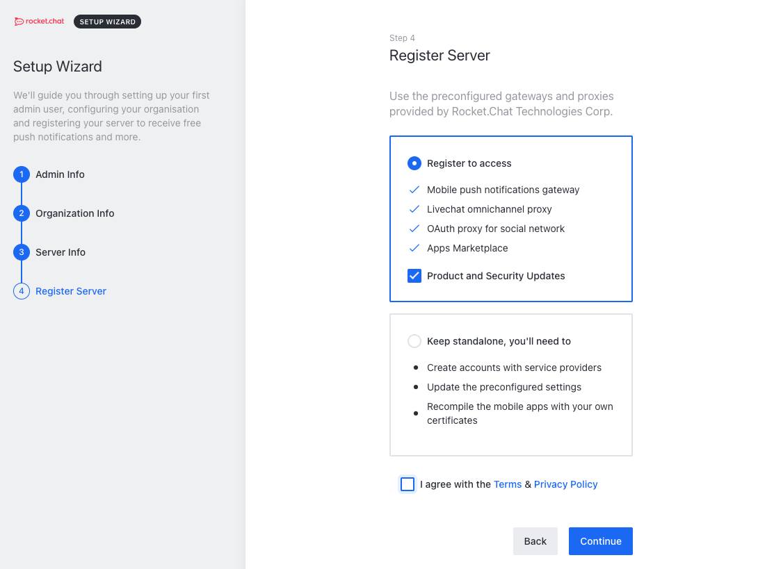Go back using the Back button
774x569 pixels.
click(535, 541)
